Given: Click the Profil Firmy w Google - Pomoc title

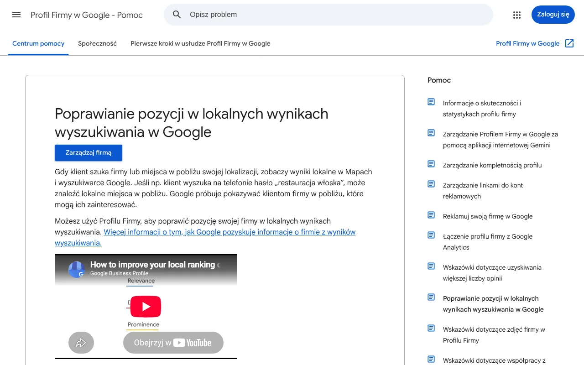Looking at the screenshot, I should click(87, 15).
